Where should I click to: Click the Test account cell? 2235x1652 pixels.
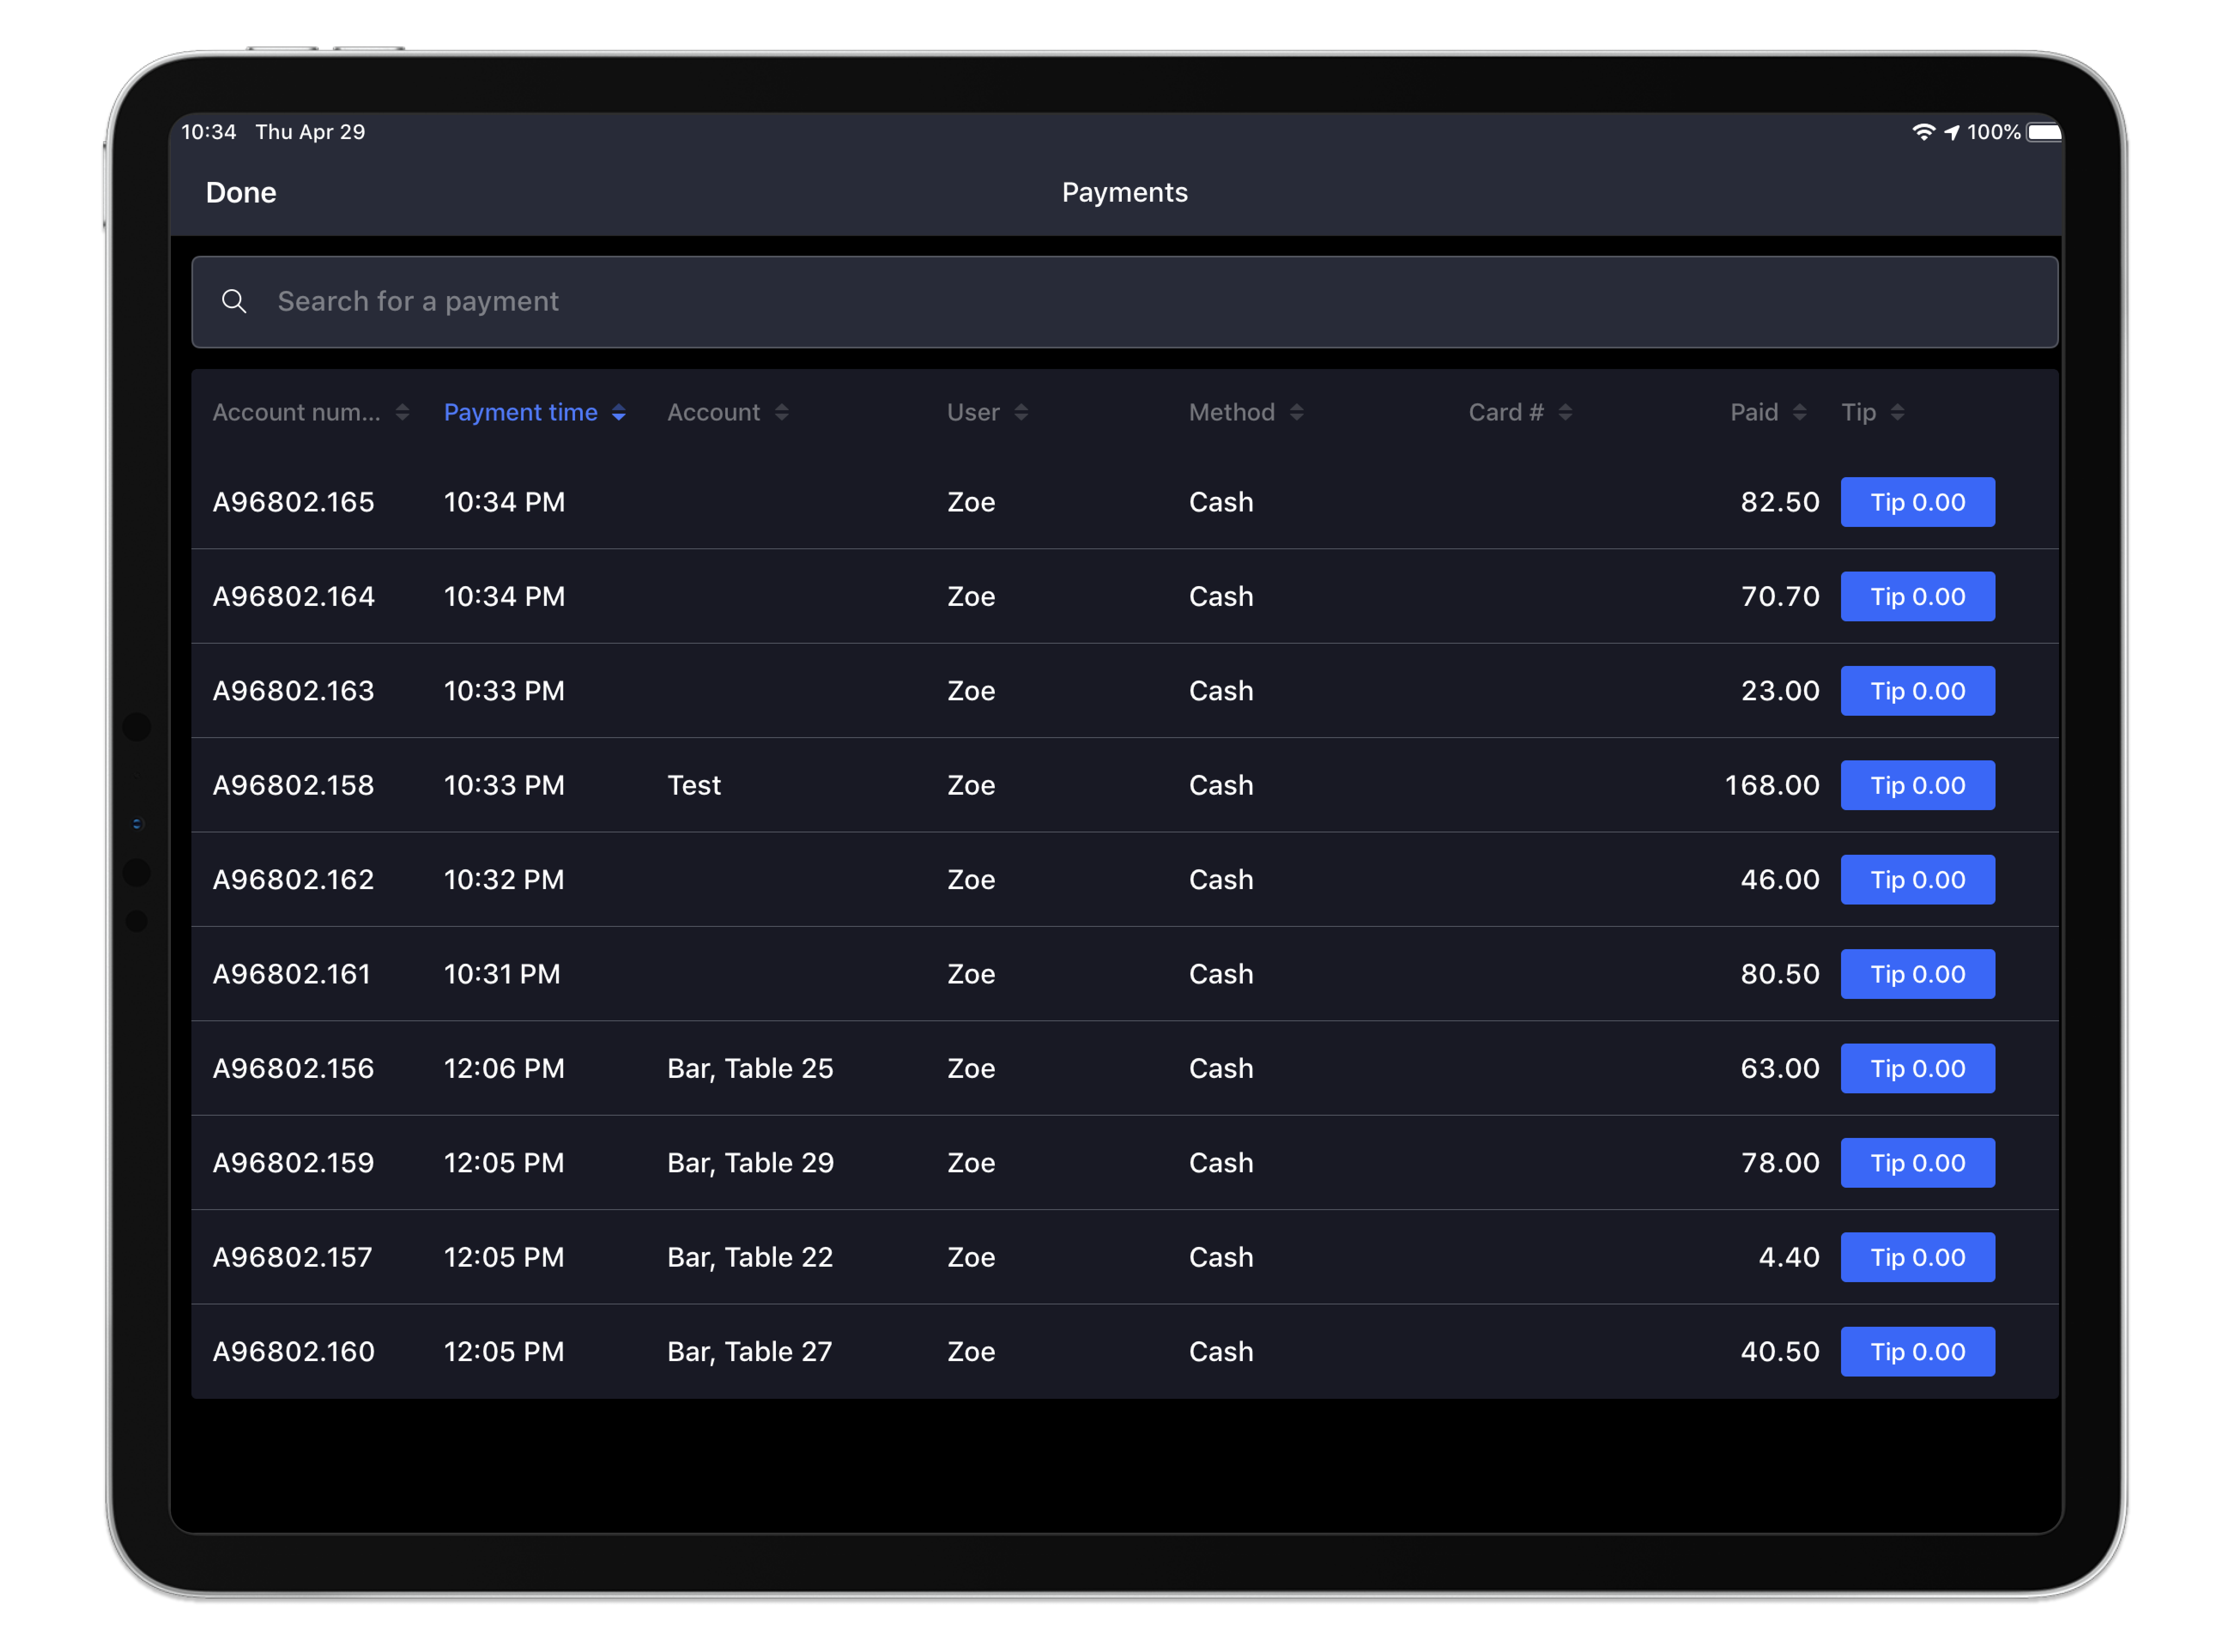coord(694,785)
